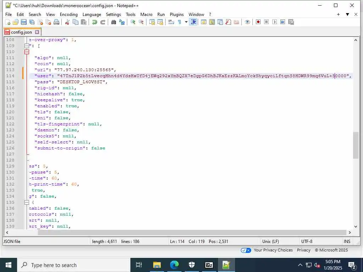Collapse the fold marker on line 109
Screen dimensions: 363x272
coord(27,46)
